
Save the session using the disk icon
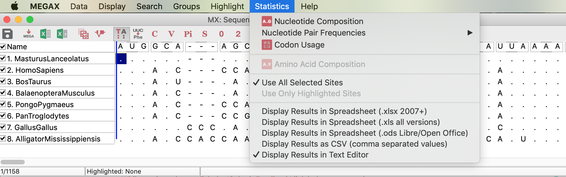(7, 34)
